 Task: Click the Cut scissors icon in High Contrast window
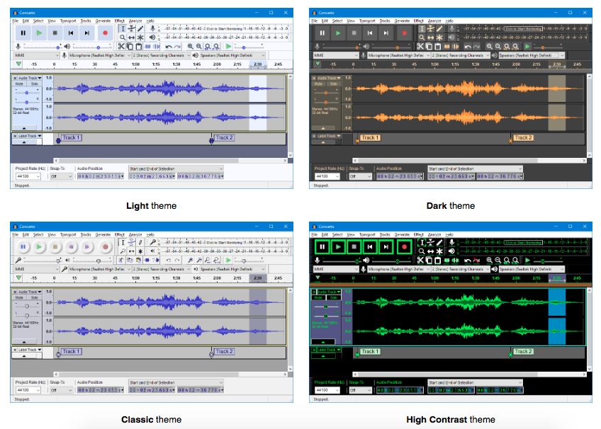pos(420,261)
